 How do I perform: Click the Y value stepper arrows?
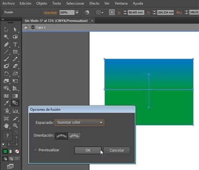coord(154,12)
